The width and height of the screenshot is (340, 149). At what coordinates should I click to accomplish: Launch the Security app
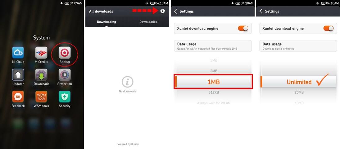[65, 97]
